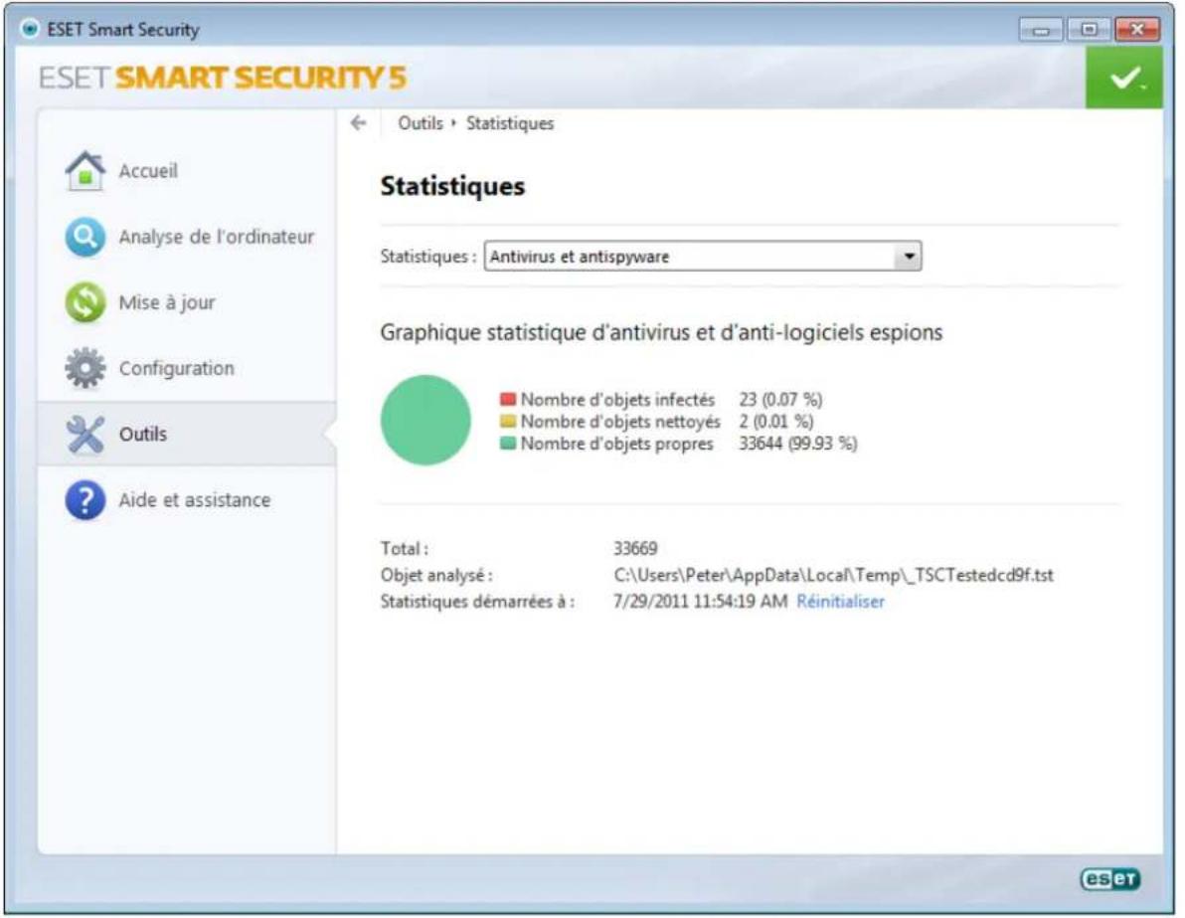Screen dimensions: 1185x918
Task: Click the Graphique statistique d'antivirus heading
Action: tap(661, 332)
